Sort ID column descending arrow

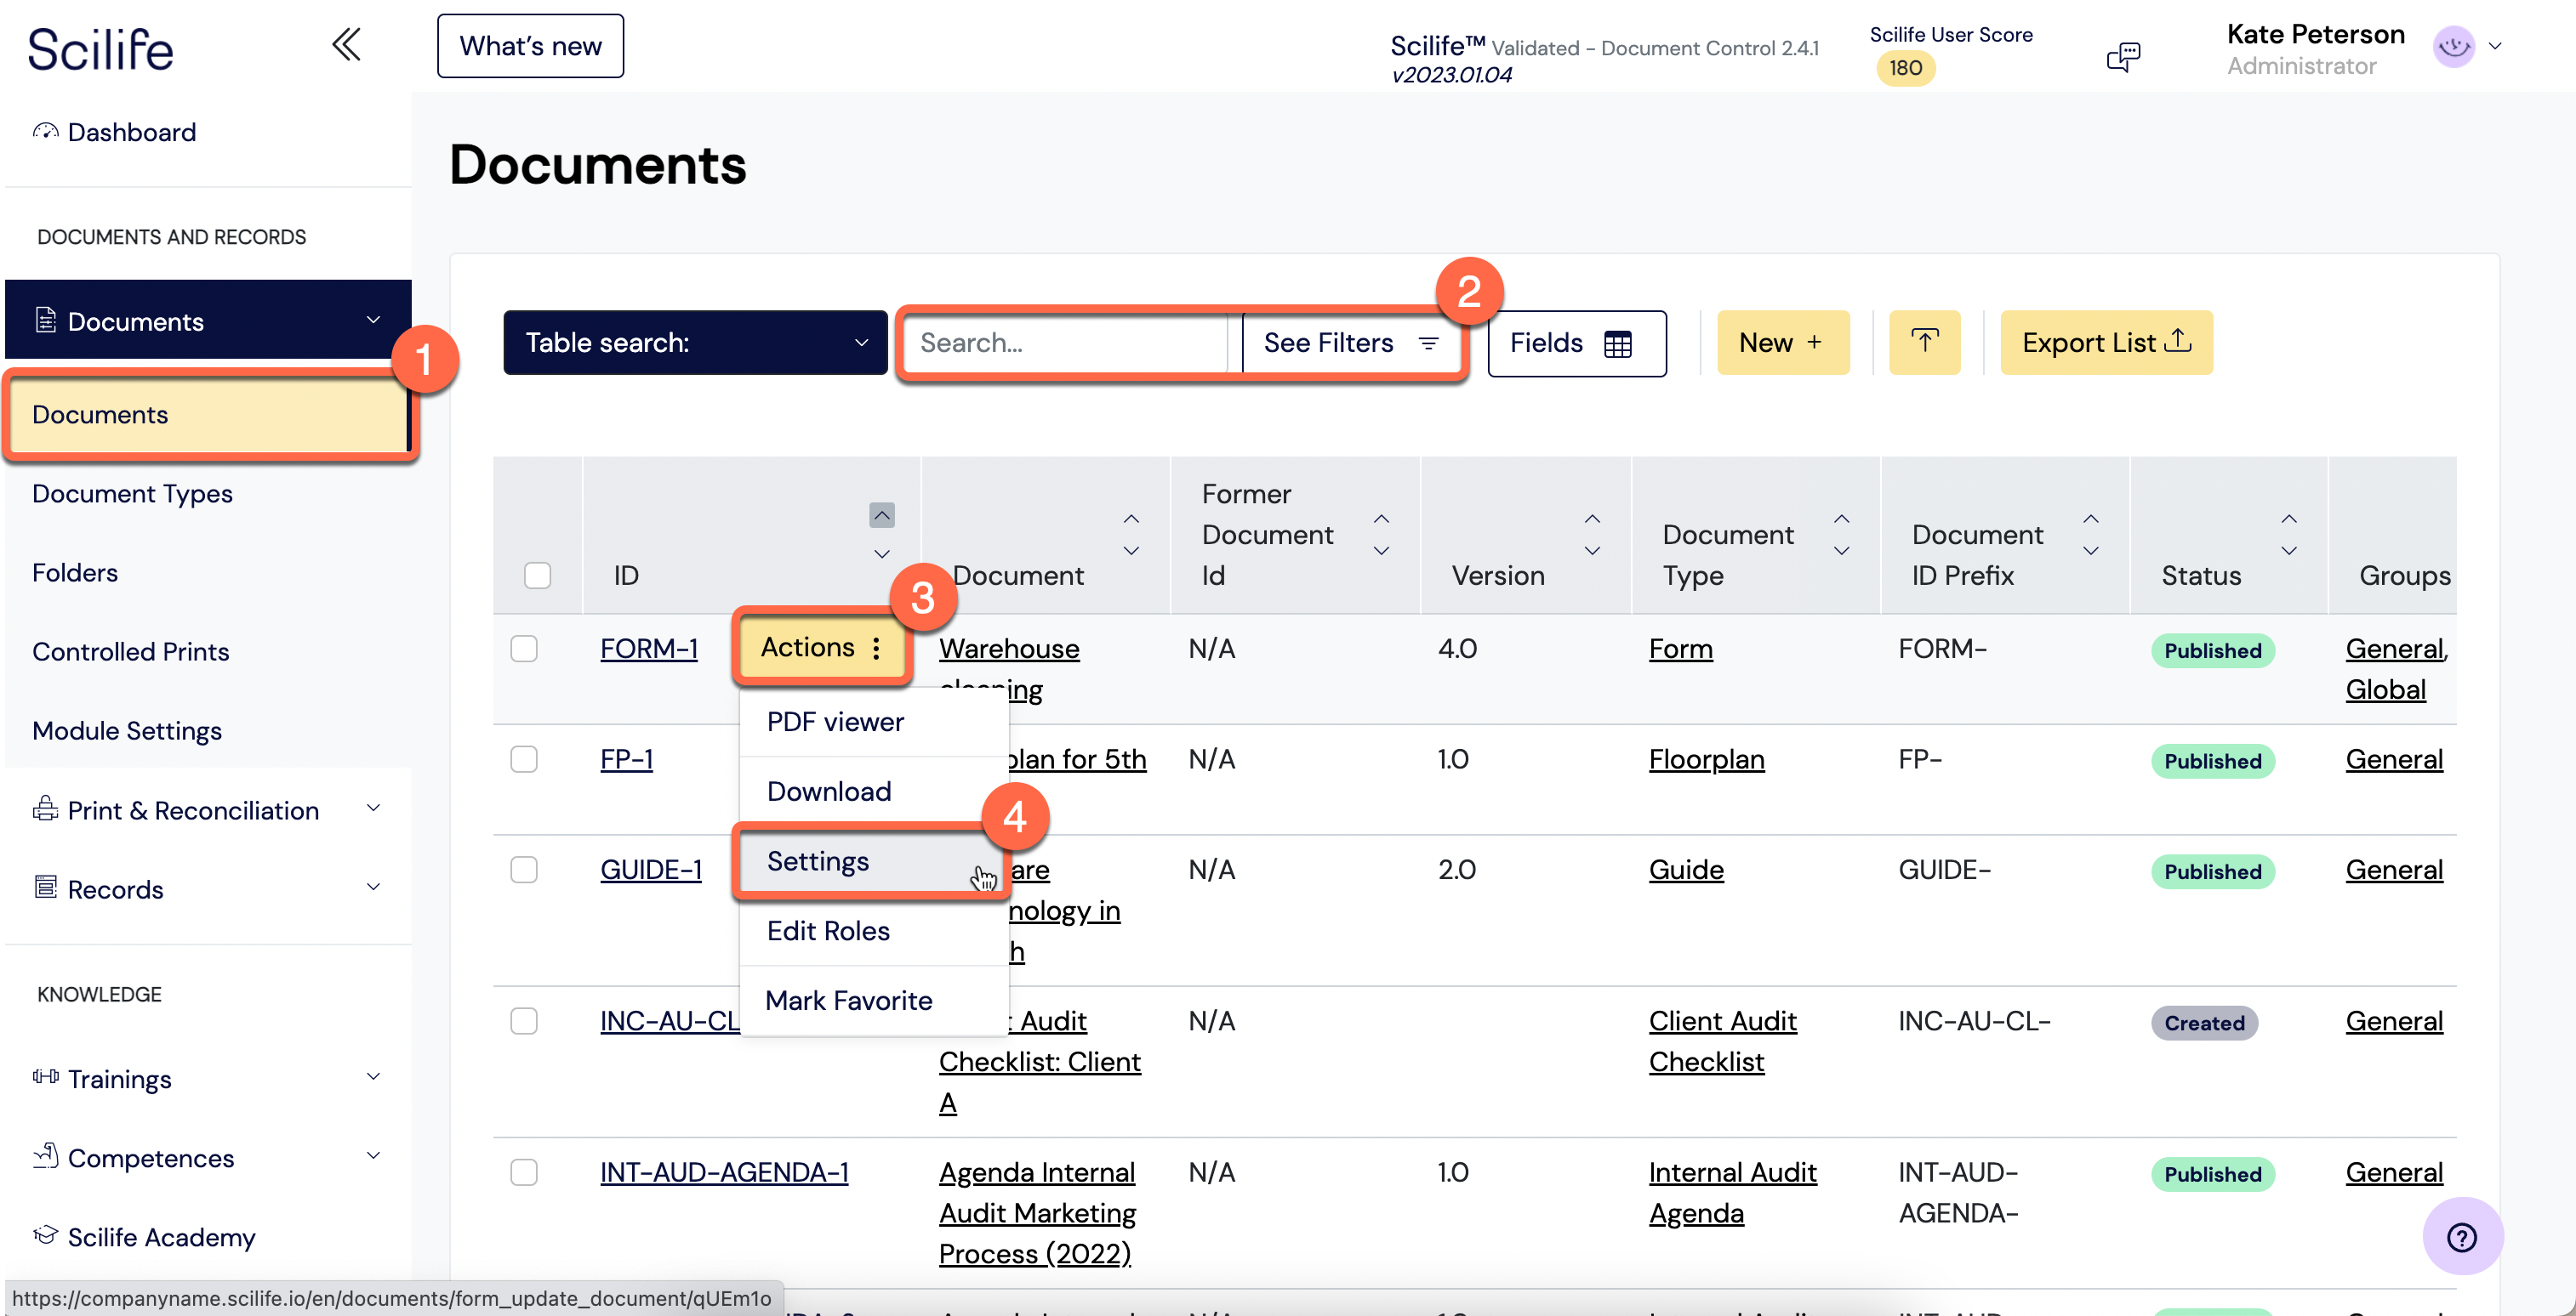coord(881,553)
